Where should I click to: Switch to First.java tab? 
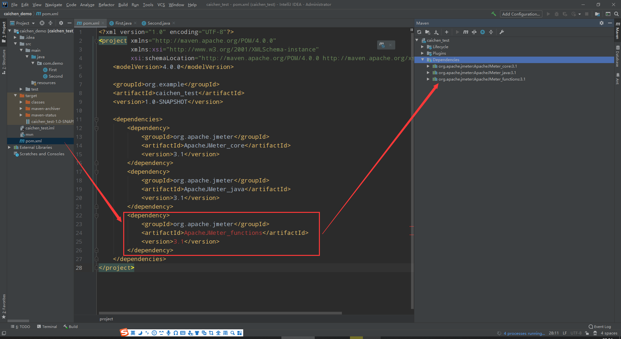tap(123, 23)
